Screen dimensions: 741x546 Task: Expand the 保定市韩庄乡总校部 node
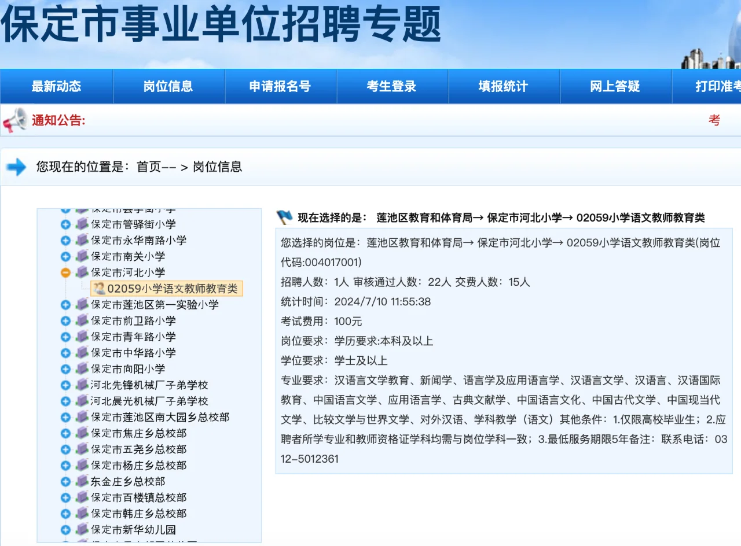click(x=65, y=513)
